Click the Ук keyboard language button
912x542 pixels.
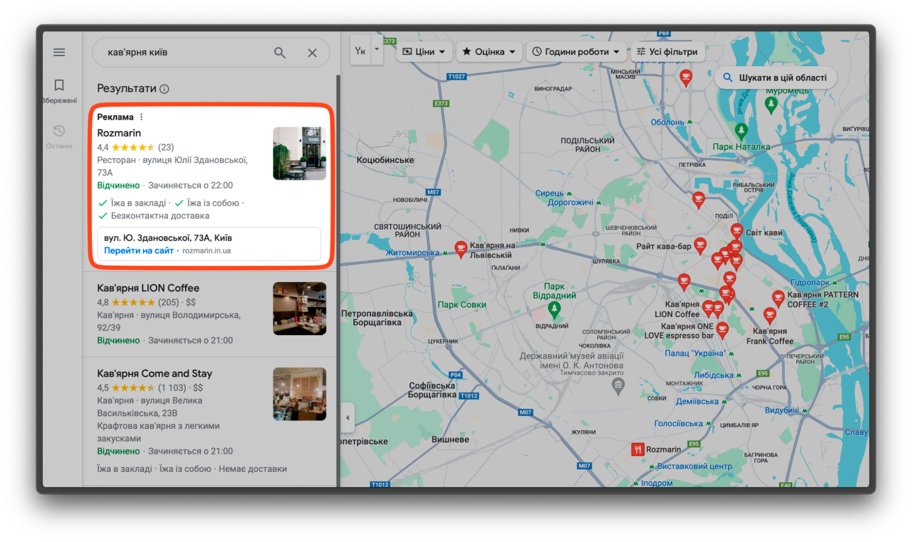tap(360, 51)
